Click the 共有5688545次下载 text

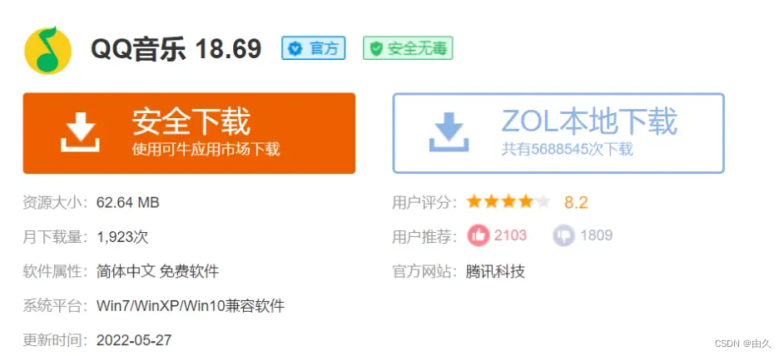(x=567, y=150)
